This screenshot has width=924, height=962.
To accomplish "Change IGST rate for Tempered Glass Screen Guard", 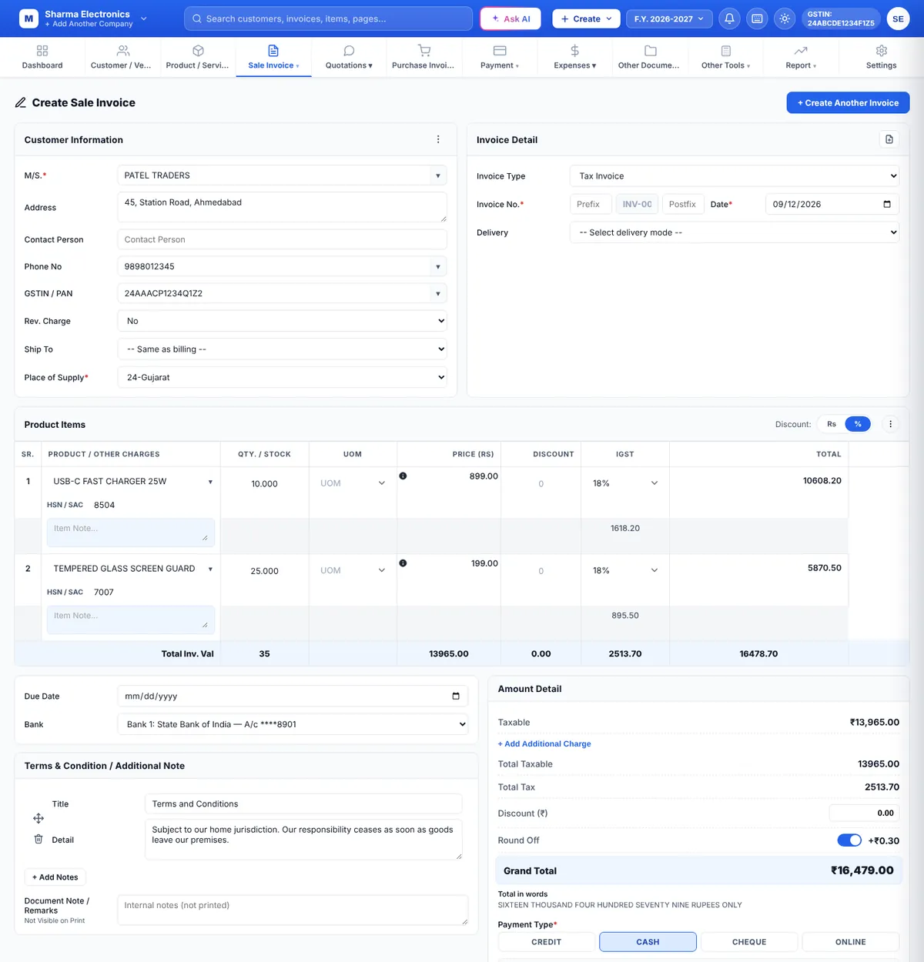I will click(625, 570).
